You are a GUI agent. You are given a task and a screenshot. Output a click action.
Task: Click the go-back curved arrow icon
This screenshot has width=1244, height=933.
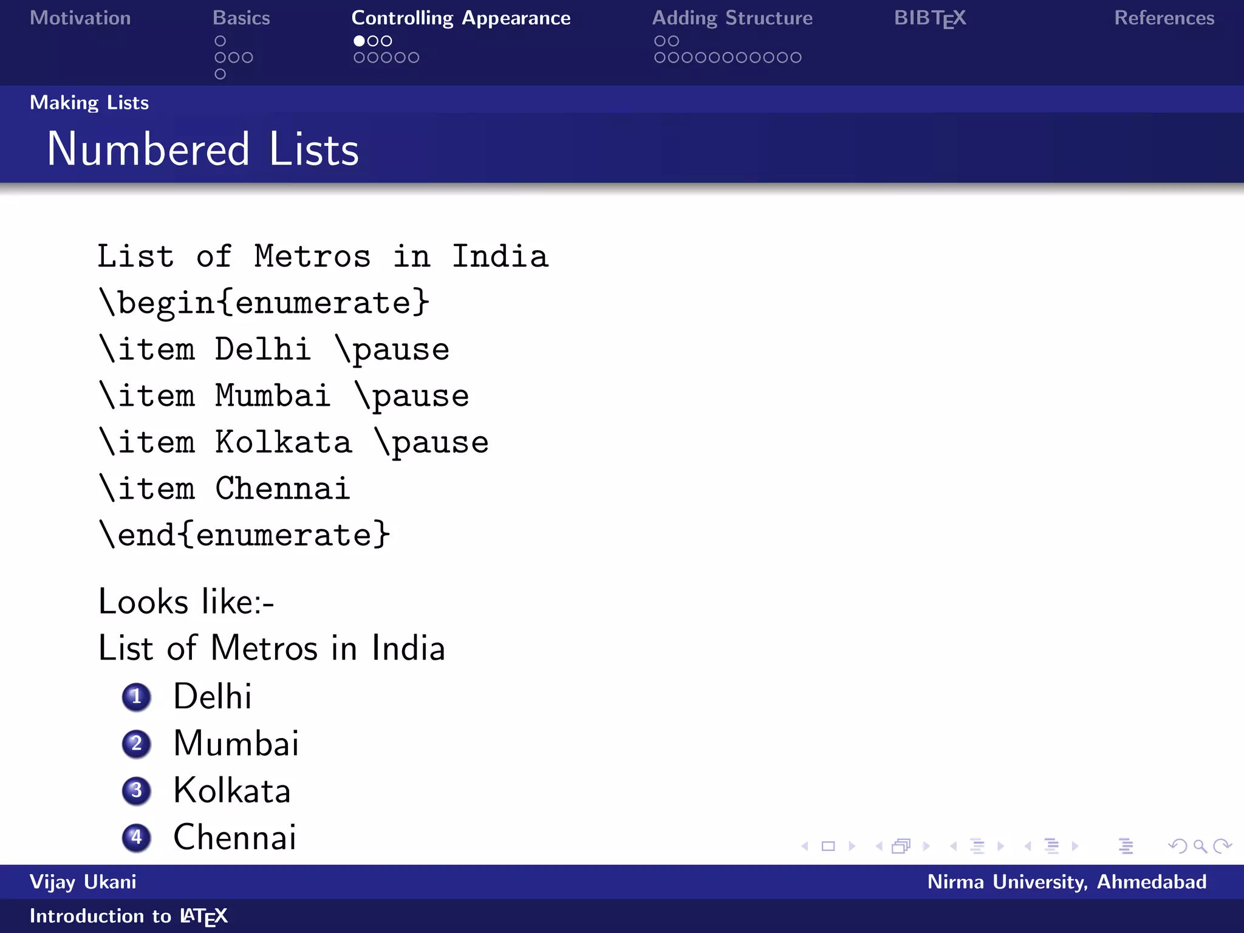click(x=1178, y=846)
